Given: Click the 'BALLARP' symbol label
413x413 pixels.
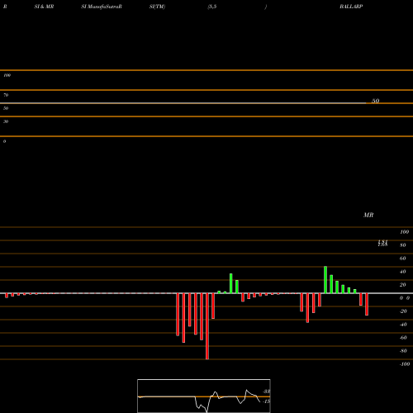Looking at the screenshot, I should click(351, 7).
